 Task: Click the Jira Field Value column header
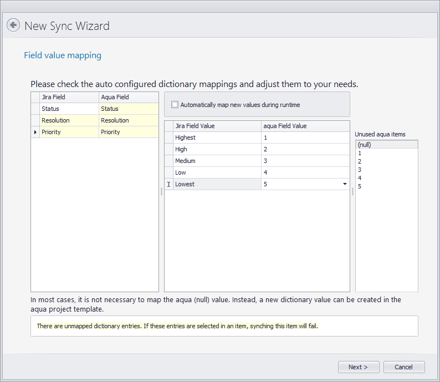pyautogui.click(x=216, y=126)
